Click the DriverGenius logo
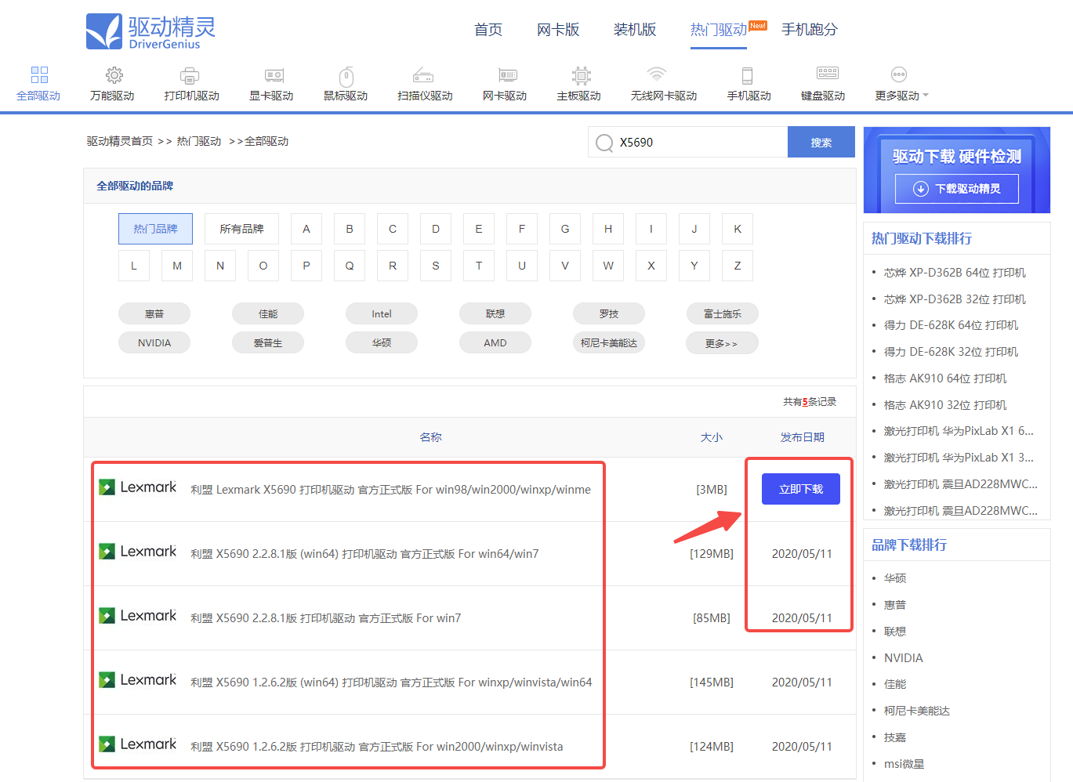The image size is (1073, 782). [x=150, y=31]
